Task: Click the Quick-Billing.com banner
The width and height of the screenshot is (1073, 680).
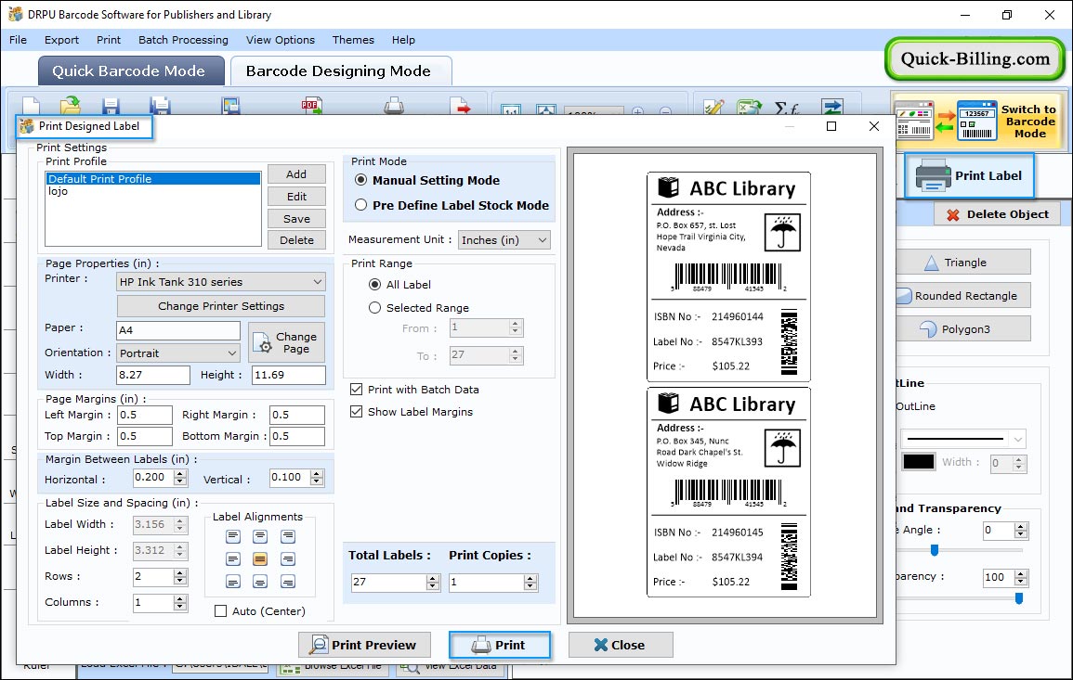Action: [975, 58]
